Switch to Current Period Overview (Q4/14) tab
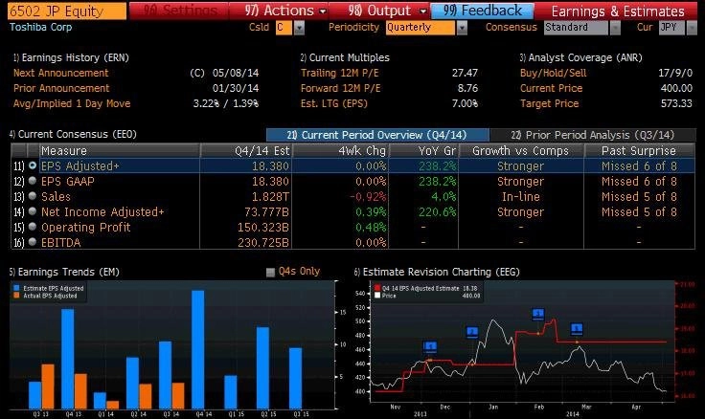Screen dimensions: 705x419 (x=377, y=135)
